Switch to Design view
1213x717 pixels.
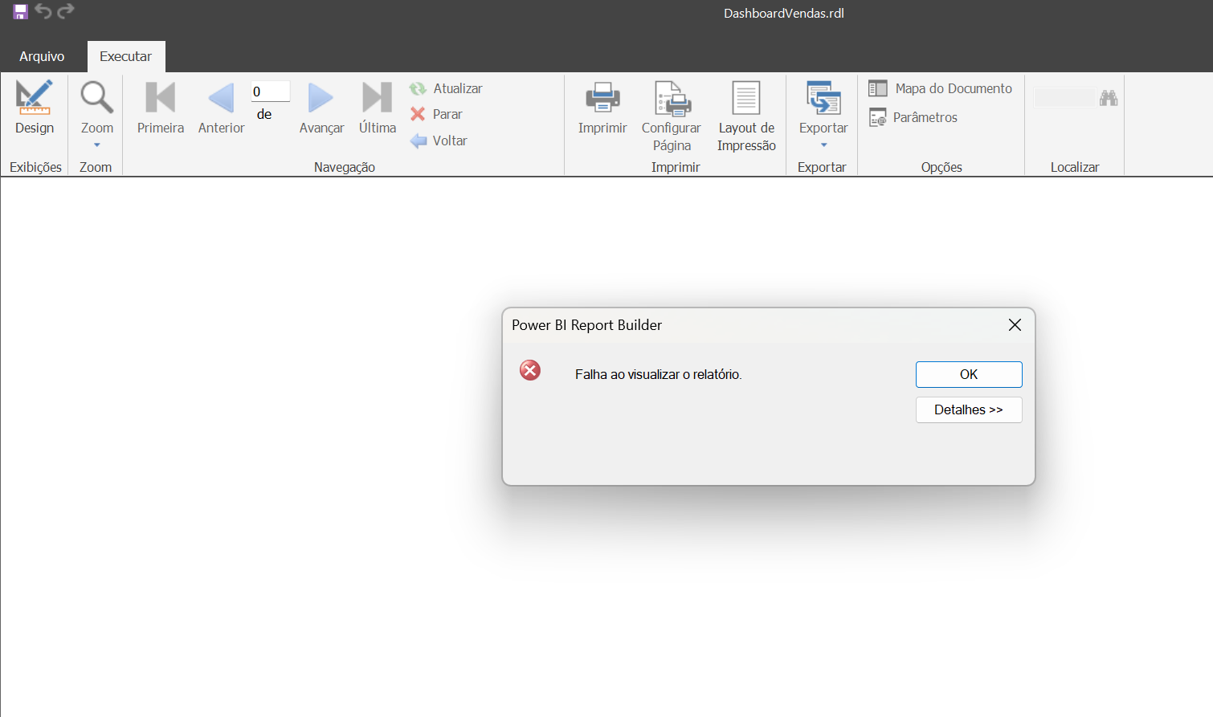[x=35, y=108]
